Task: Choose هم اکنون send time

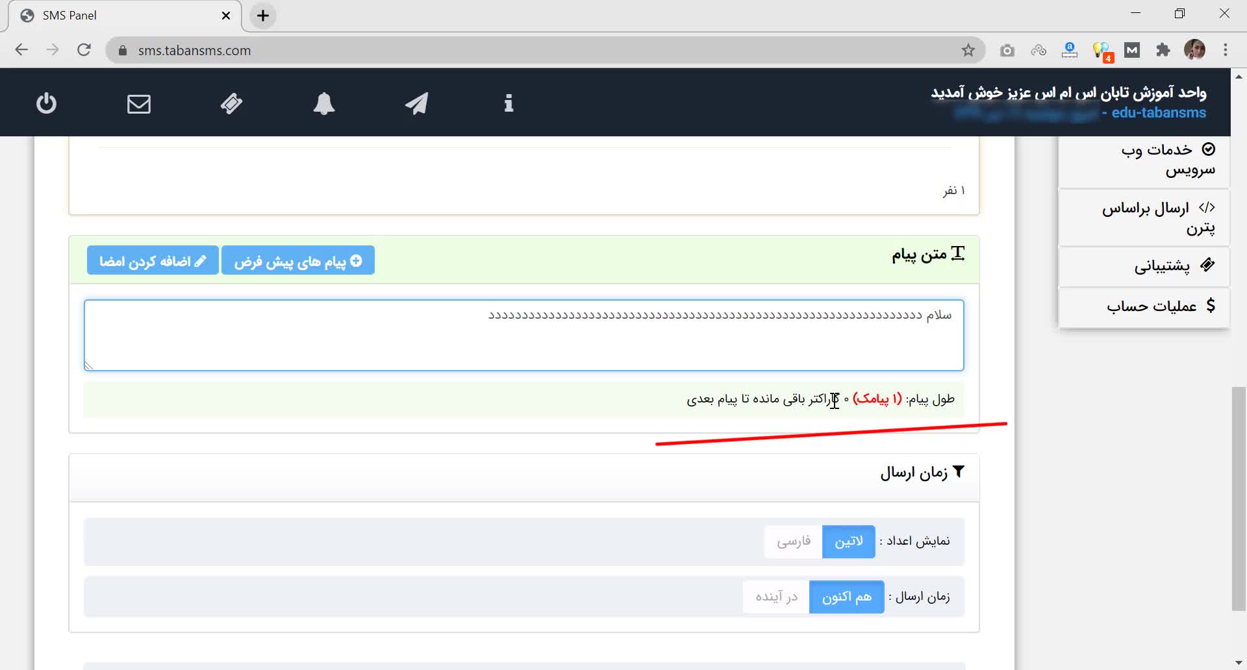Action: tap(846, 597)
